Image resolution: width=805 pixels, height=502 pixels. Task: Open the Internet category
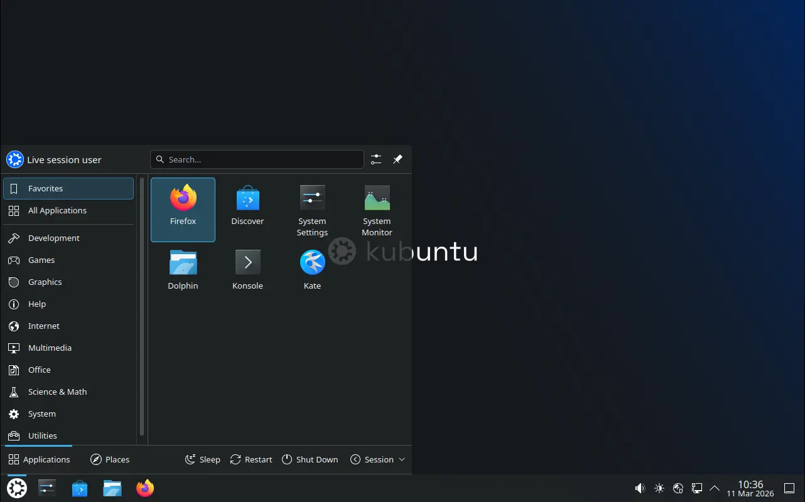(43, 326)
